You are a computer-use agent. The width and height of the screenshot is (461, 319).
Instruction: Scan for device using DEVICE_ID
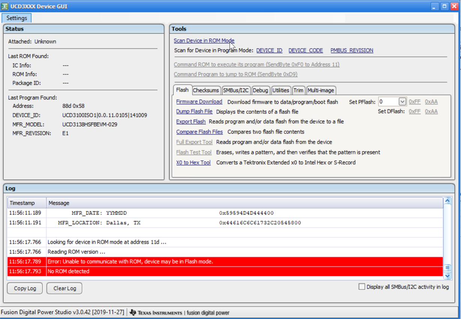coord(269,50)
